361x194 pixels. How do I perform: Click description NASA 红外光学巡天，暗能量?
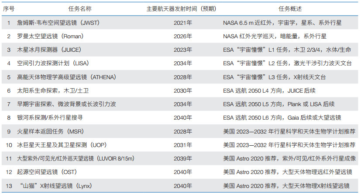tap(275, 36)
